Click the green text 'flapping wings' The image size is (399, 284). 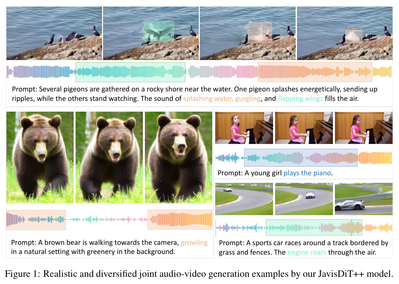301,98
